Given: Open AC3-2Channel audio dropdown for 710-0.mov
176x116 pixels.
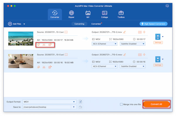Looking at the screenshot, I should [x=104, y=66].
